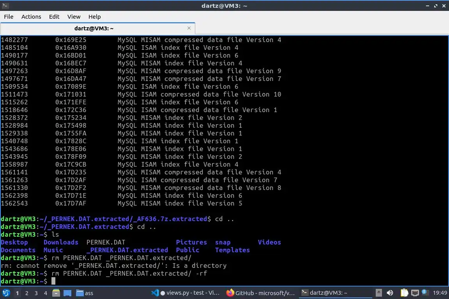Open the file manager launcher in the panel
This screenshot has width=449, height=299.
tap(56, 293)
